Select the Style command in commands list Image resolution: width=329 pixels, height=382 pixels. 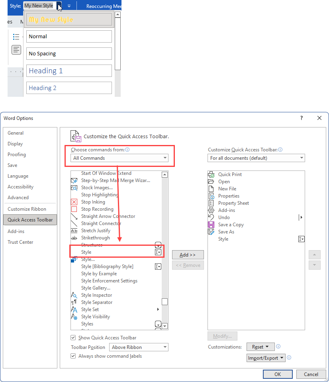pos(116,252)
